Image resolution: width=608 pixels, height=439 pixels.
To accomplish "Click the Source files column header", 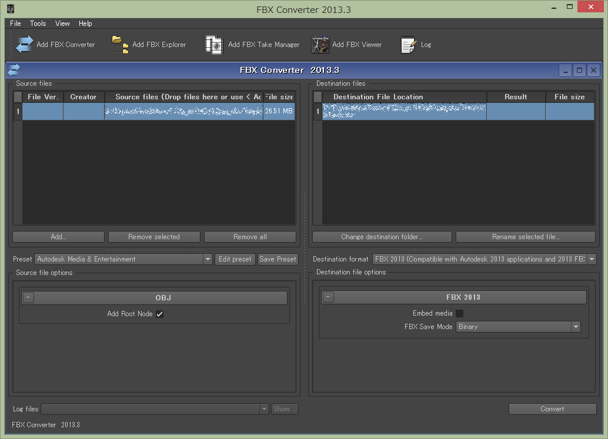I will tap(184, 97).
